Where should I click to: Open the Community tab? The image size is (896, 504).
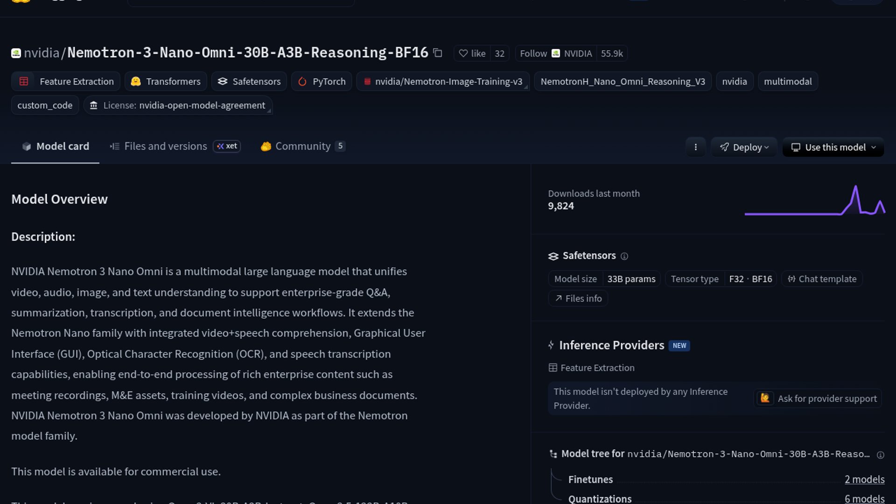[302, 146]
